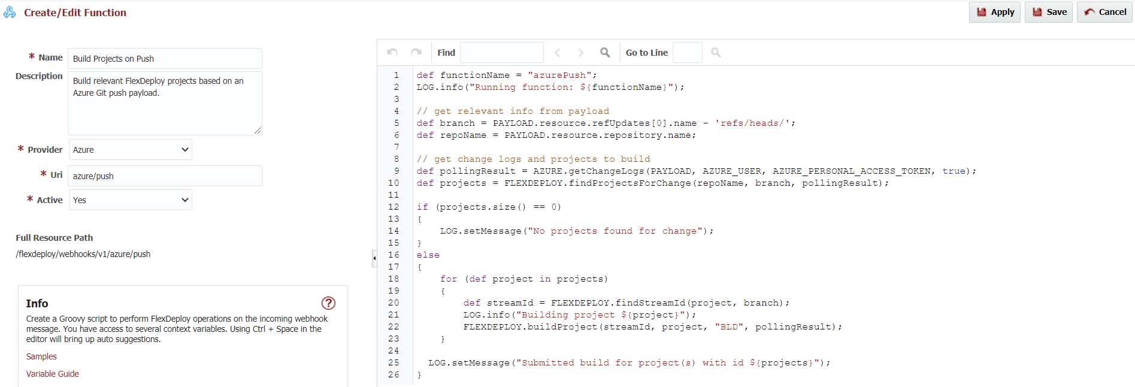This screenshot has width=1135, height=387.
Task: Click the Info heading
Action: click(x=37, y=304)
